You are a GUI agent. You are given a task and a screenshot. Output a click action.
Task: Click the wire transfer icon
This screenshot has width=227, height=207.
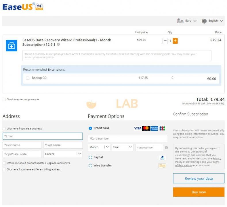pos(162,166)
